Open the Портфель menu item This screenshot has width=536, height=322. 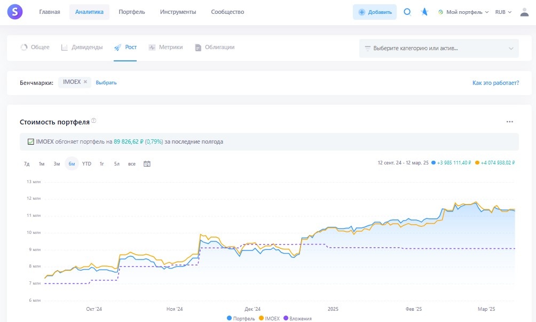pyautogui.click(x=132, y=12)
